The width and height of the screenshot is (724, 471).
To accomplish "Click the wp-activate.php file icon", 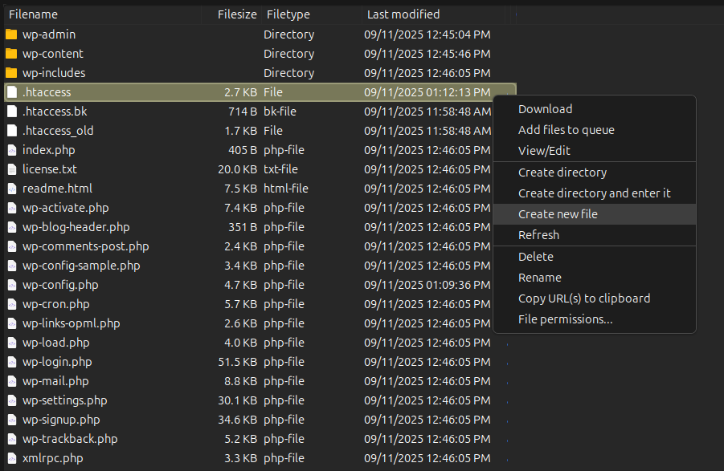I will click(x=12, y=208).
